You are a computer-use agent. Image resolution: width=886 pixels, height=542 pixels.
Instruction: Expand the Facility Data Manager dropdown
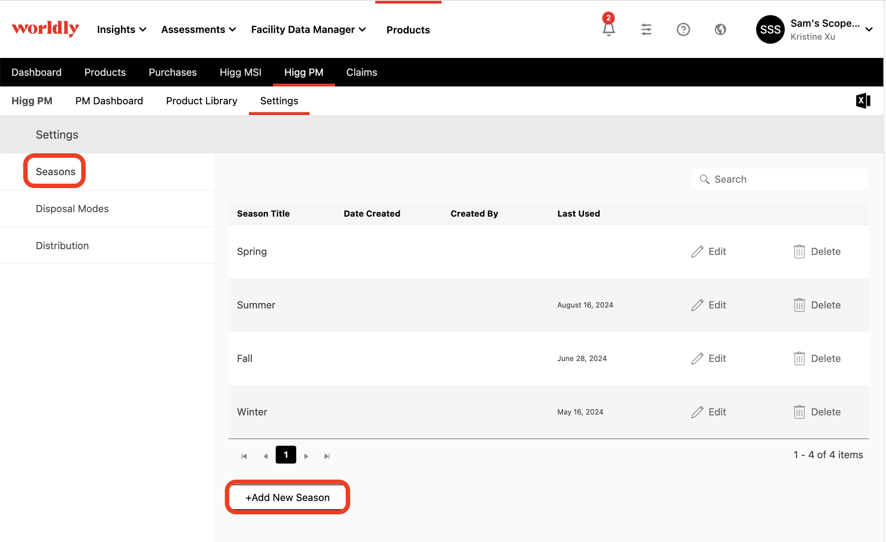(x=308, y=29)
